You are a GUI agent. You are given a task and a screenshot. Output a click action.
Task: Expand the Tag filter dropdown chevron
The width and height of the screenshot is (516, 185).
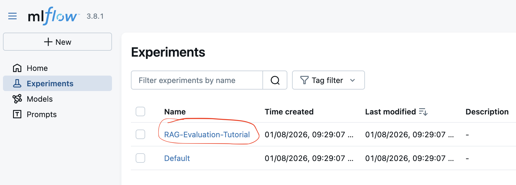pyautogui.click(x=352, y=80)
